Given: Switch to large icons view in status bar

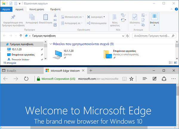Looking at the screenshot, I should [x=175, y=63].
